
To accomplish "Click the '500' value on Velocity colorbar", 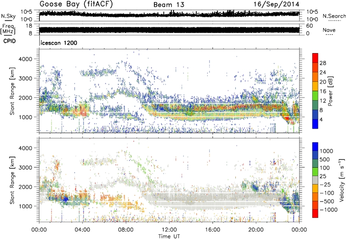I will 326,159.
